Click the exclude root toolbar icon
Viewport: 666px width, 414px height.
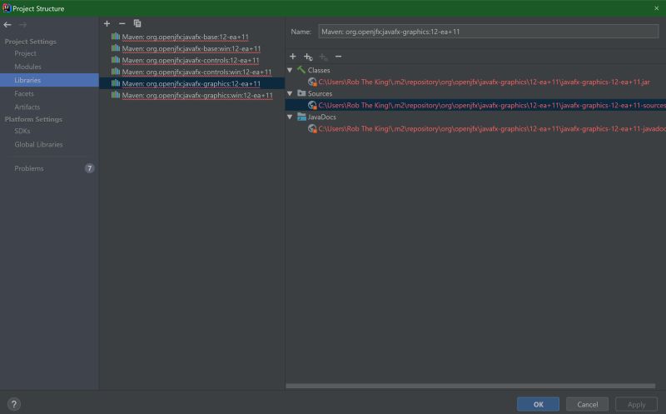tap(324, 57)
